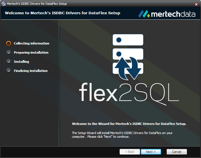Click the bold Welcome to the Wizard message
The height and width of the screenshot is (158, 201).
(x=129, y=124)
